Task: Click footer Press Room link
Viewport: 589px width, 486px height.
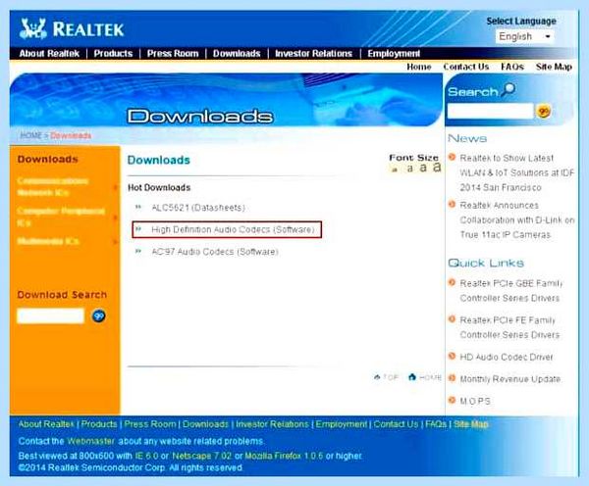Action: pyautogui.click(x=150, y=424)
